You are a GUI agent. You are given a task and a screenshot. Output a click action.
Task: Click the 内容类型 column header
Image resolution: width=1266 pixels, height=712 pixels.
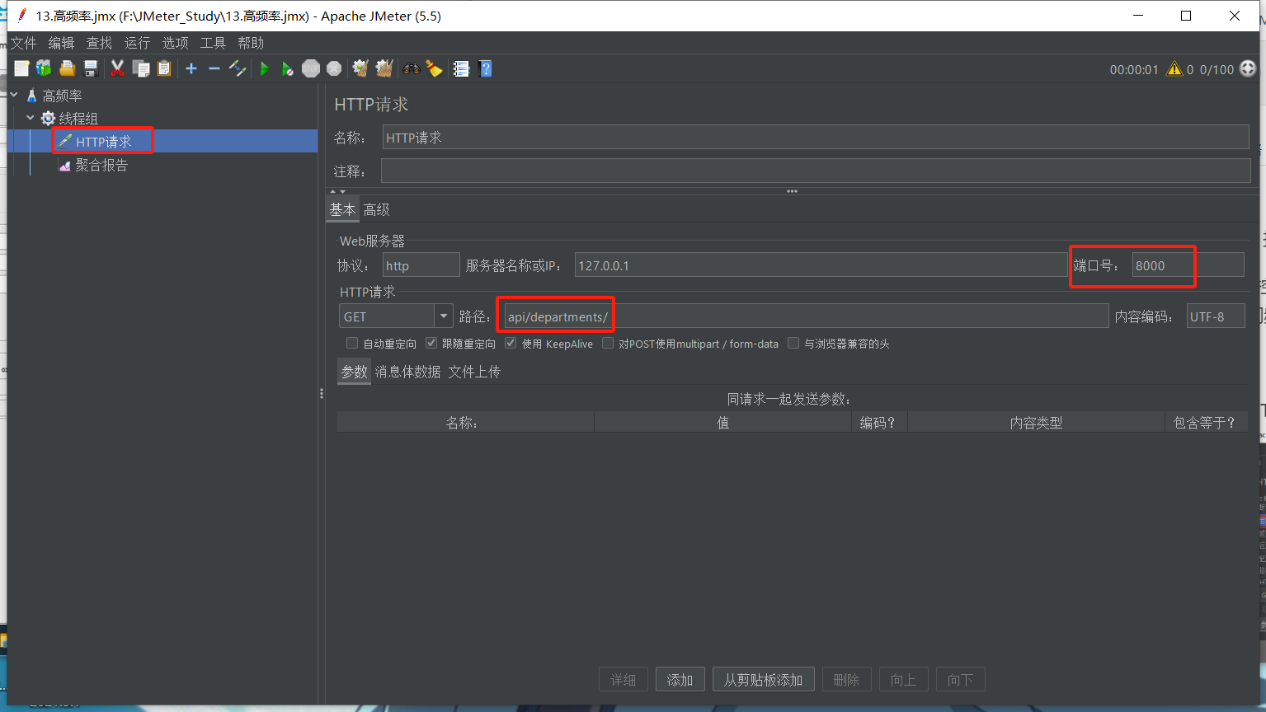tap(1036, 423)
